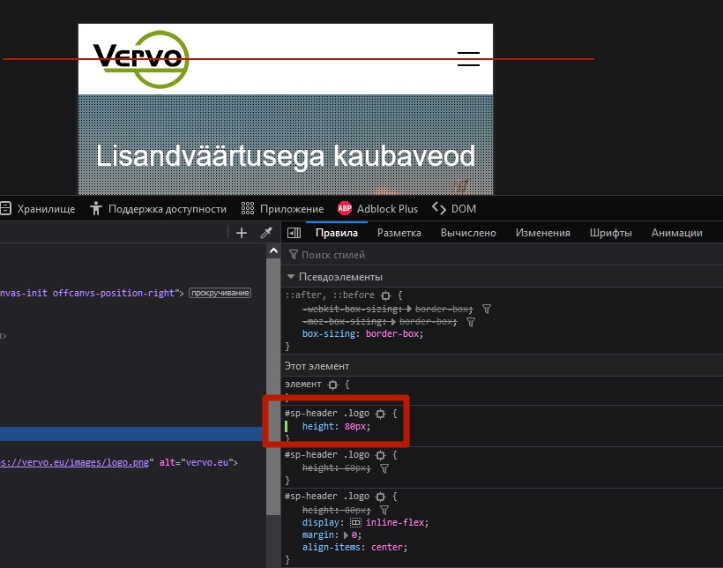
Task: Switch to the Разметка tab
Action: pyautogui.click(x=399, y=233)
